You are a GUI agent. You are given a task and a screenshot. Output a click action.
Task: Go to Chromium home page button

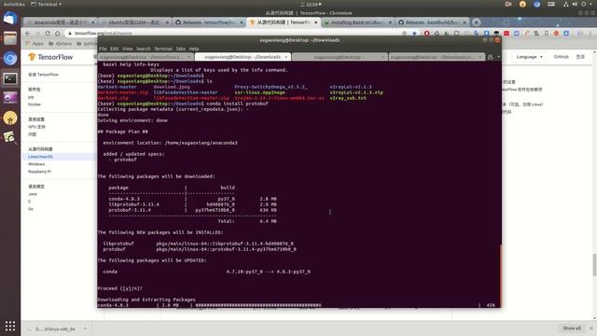(58, 34)
